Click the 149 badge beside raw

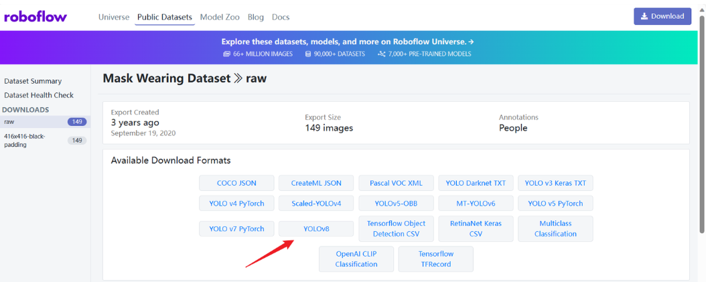(76, 122)
